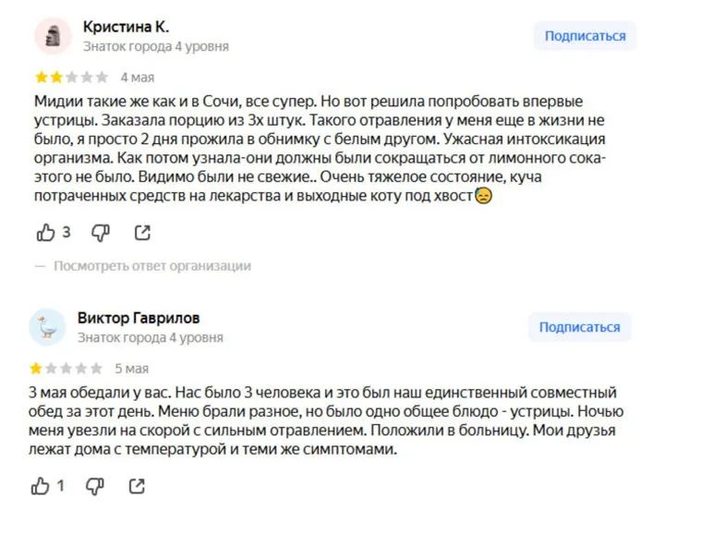Click "Знаток города 4 уровня" under Кристина К.
Viewport: 702px width, 534px height.
coord(155,46)
